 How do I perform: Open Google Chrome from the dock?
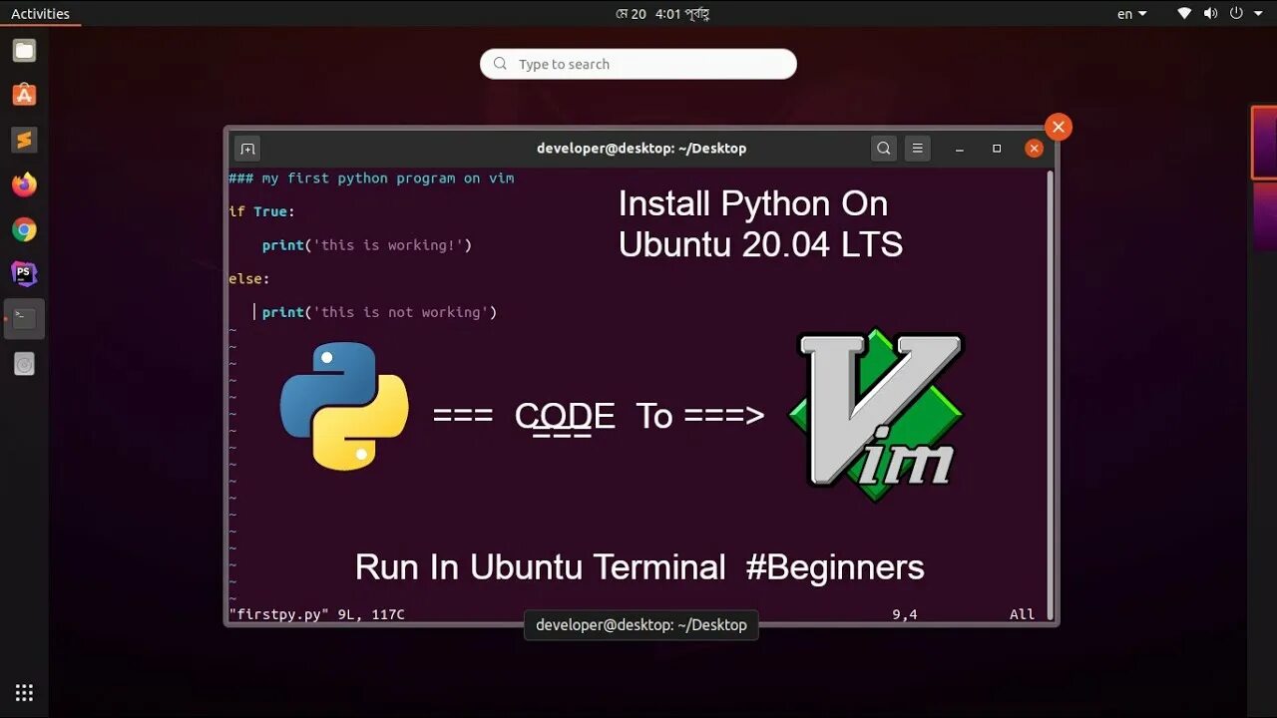[25, 229]
